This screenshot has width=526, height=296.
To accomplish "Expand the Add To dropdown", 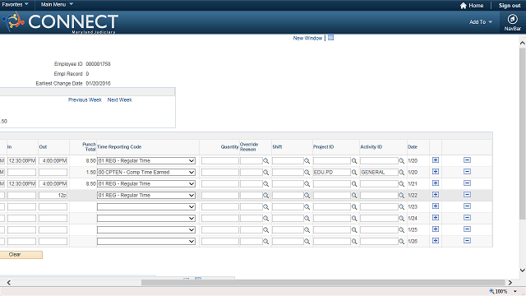I will click(481, 22).
